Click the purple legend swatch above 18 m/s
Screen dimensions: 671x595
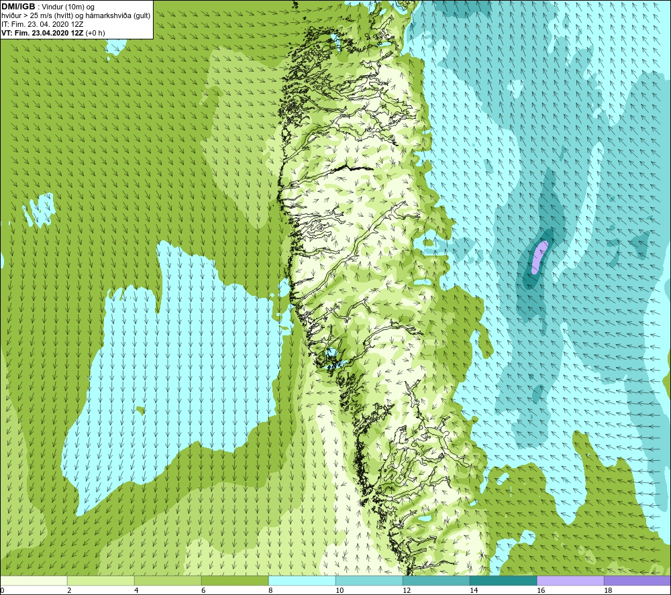point(637,580)
